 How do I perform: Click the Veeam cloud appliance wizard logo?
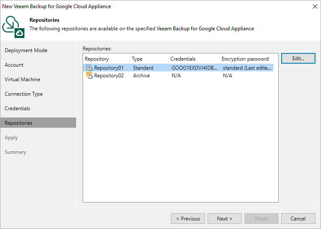click(13, 27)
